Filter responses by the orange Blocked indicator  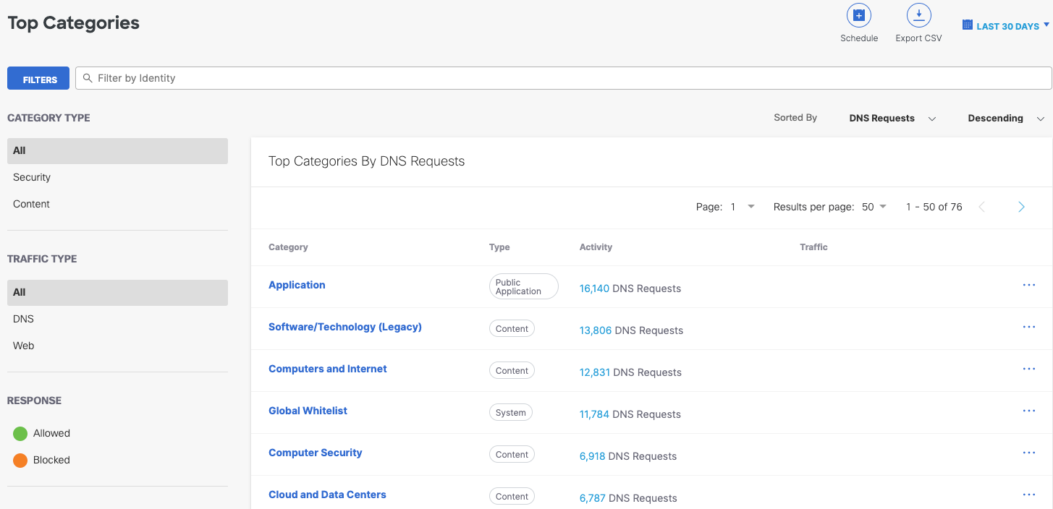click(20, 460)
